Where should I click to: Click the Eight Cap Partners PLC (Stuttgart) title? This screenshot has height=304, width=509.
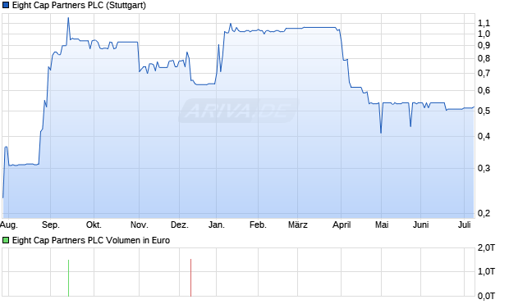(x=79, y=6)
